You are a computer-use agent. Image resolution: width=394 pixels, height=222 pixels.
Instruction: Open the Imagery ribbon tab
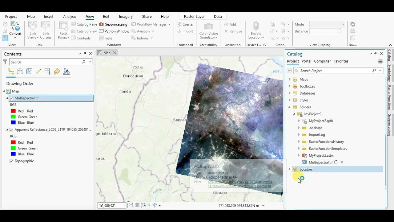(126, 17)
